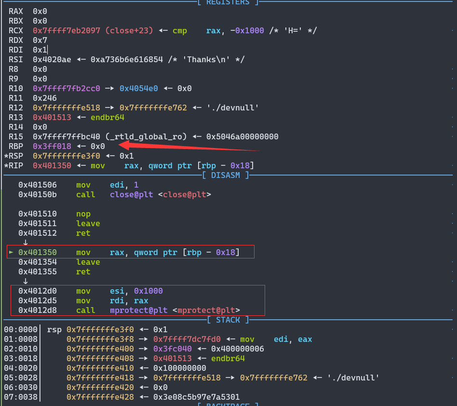Click the leave instruction at 0x401354

tap(88, 262)
